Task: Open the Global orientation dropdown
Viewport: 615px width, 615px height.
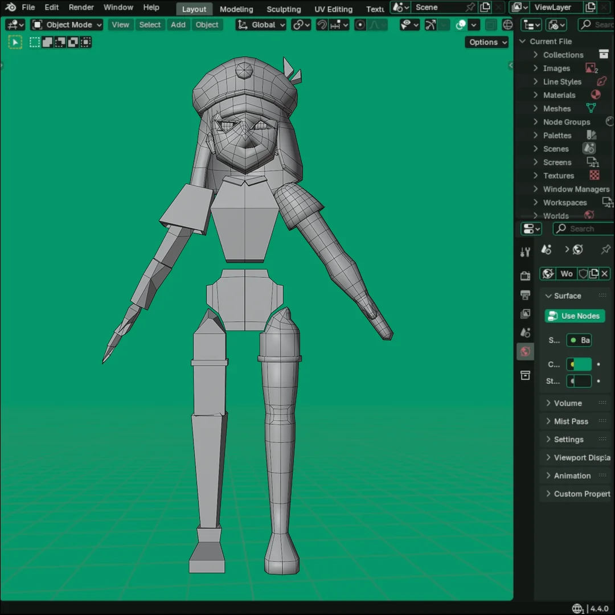Action: (261, 25)
